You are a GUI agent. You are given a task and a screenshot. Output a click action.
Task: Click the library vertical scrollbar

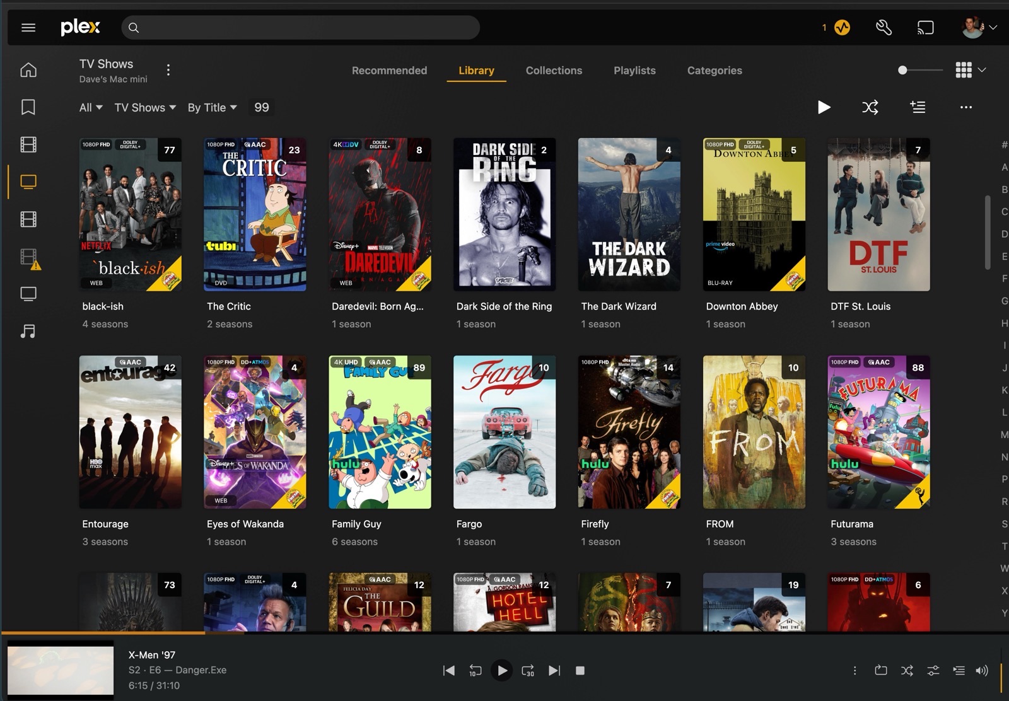(x=988, y=232)
